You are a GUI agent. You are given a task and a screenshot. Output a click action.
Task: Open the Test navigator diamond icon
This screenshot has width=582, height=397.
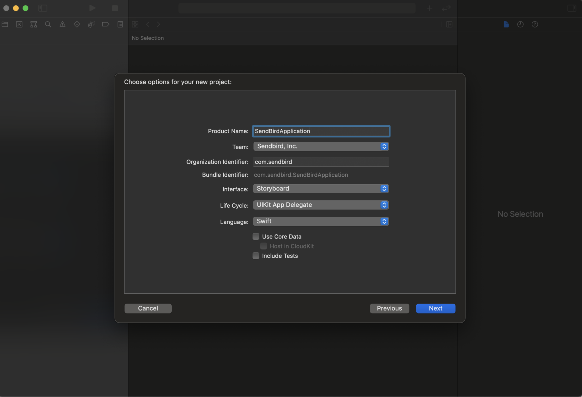point(77,24)
